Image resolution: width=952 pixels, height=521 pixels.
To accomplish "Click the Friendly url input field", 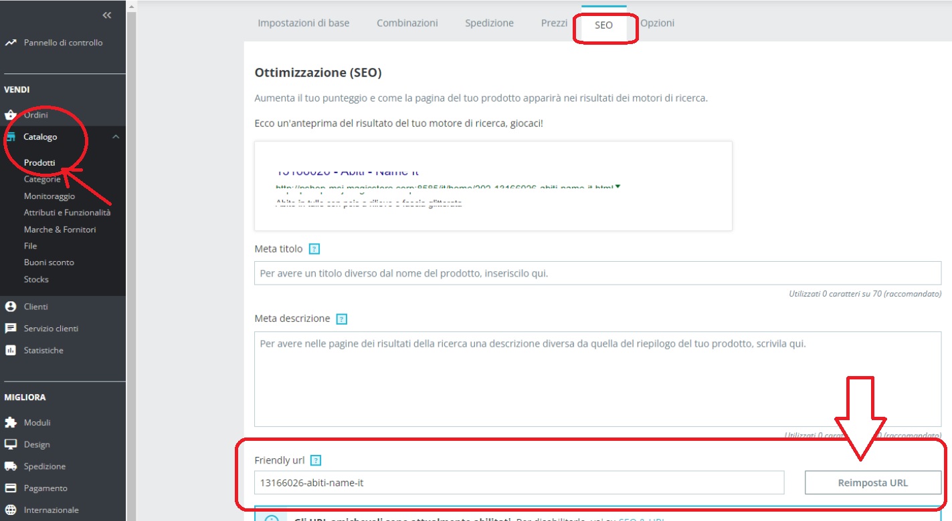I will (519, 482).
